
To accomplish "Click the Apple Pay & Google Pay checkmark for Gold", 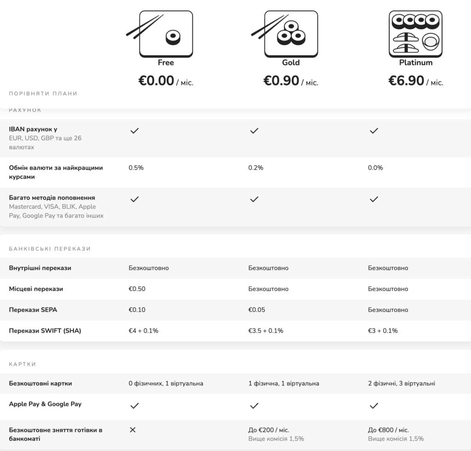I will [254, 406].
